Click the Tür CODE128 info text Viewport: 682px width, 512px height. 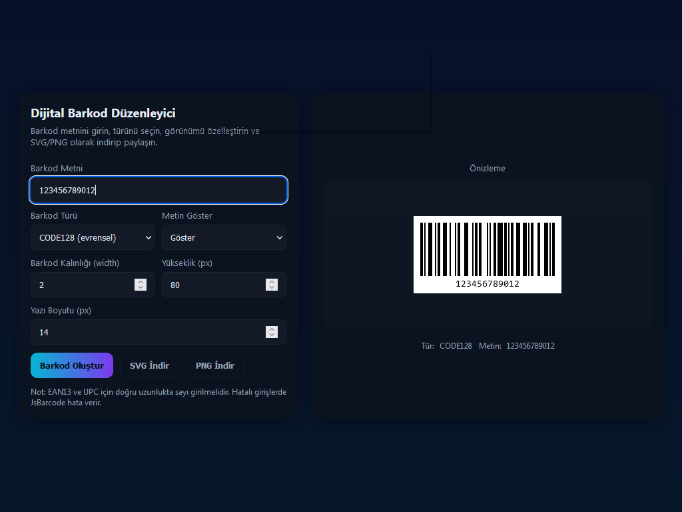click(x=446, y=346)
